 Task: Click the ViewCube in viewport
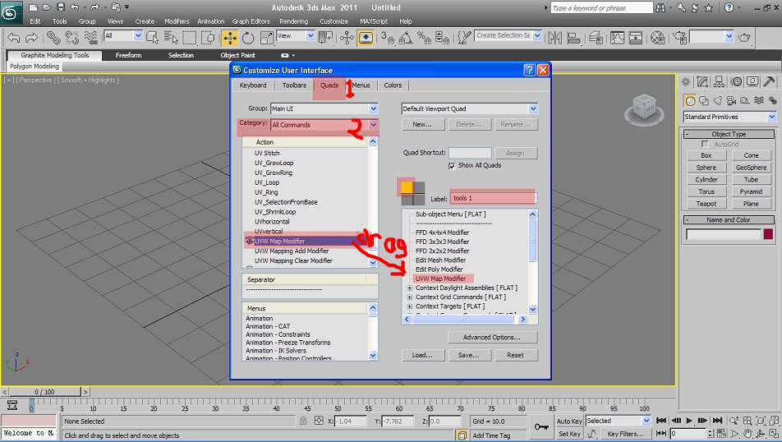[x=644, y=108]
